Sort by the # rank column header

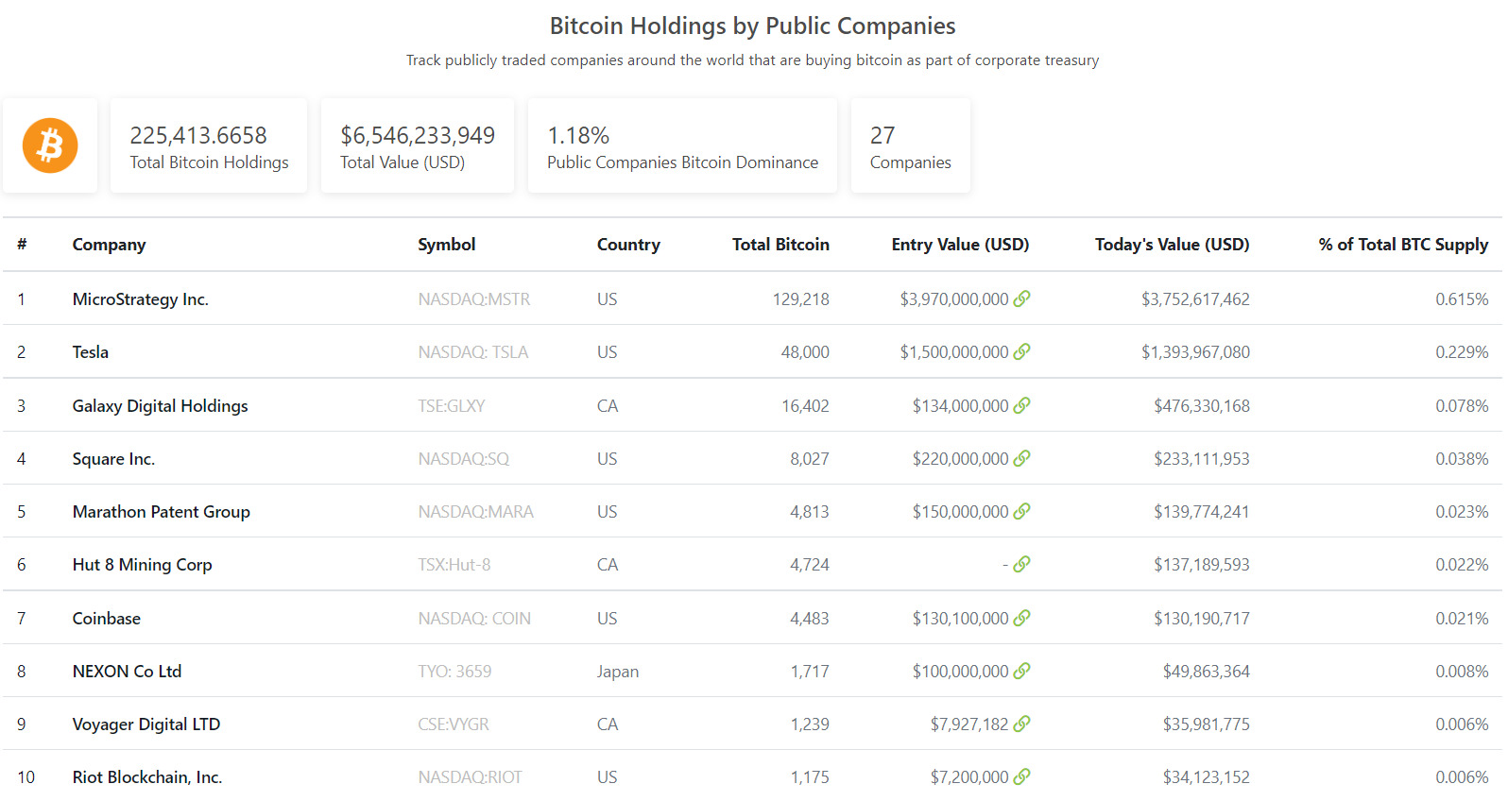pyautogui.click(x=22, y=245)
